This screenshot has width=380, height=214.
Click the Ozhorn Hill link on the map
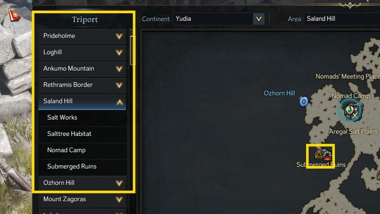point(279,94)
